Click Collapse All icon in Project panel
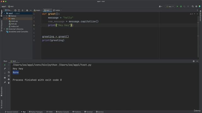Viewport: 202px width, 113px height. pos(22,10)
